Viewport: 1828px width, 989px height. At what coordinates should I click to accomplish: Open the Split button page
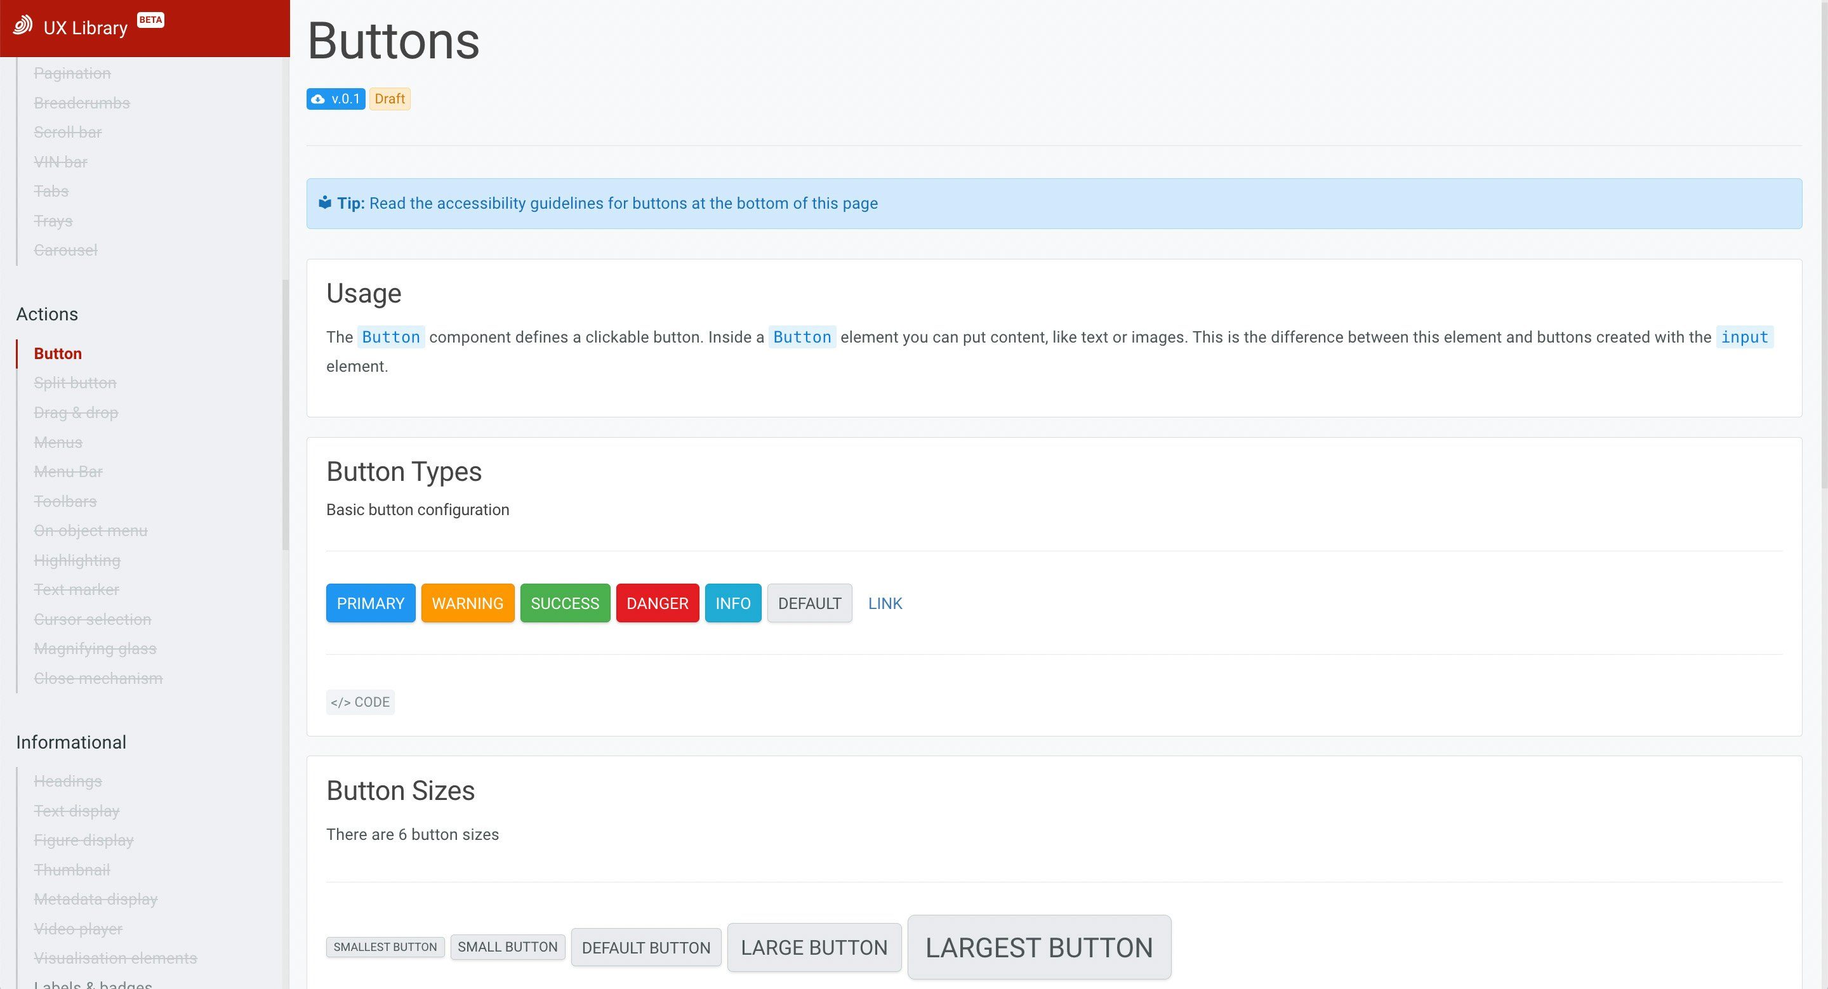(74, 383)
